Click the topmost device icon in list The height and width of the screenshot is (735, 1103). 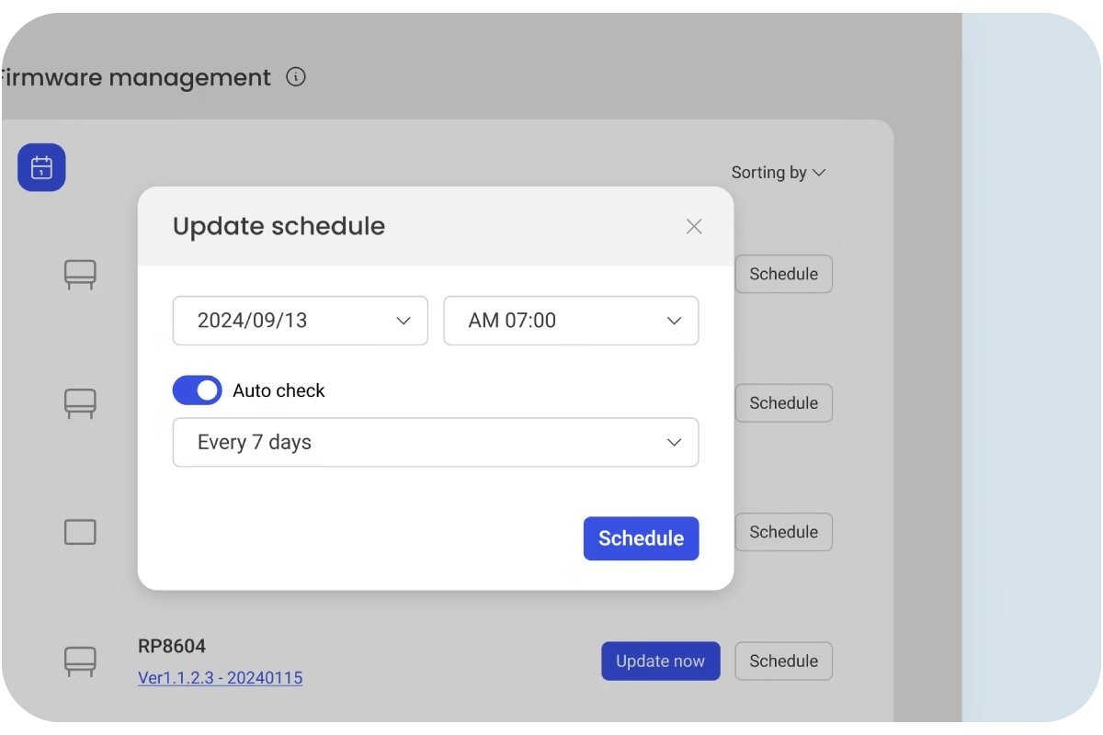[x=80, y=274]
